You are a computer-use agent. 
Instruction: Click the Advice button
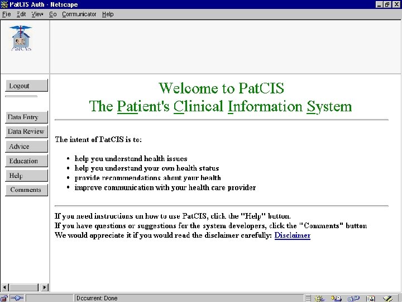26,147
